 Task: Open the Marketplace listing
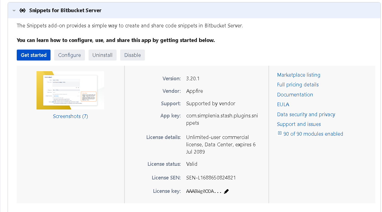[298, 75]
